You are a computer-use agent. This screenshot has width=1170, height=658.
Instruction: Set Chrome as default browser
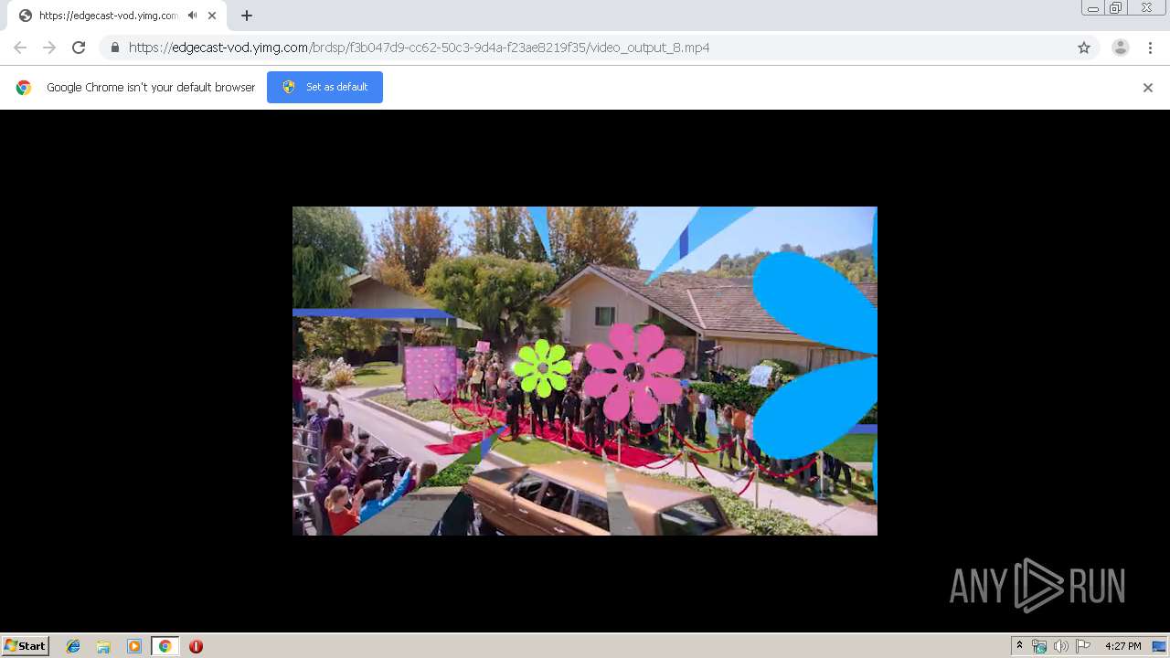(x=324, y=87)
